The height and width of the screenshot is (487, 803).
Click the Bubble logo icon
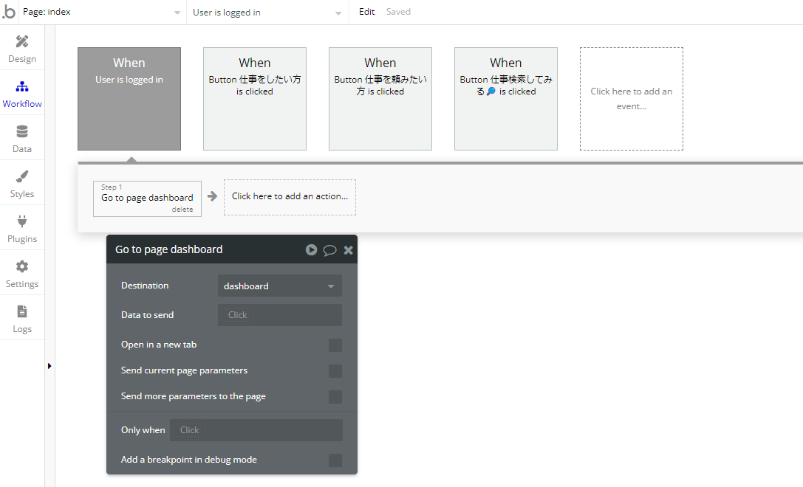click(x=9, y=12)
